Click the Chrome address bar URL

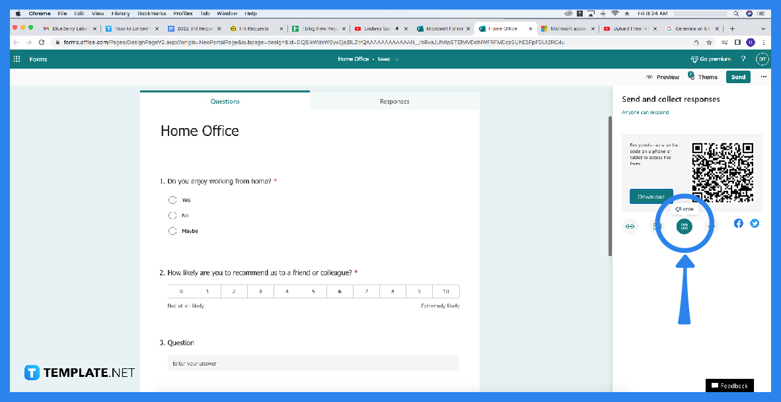click(315, 42)
